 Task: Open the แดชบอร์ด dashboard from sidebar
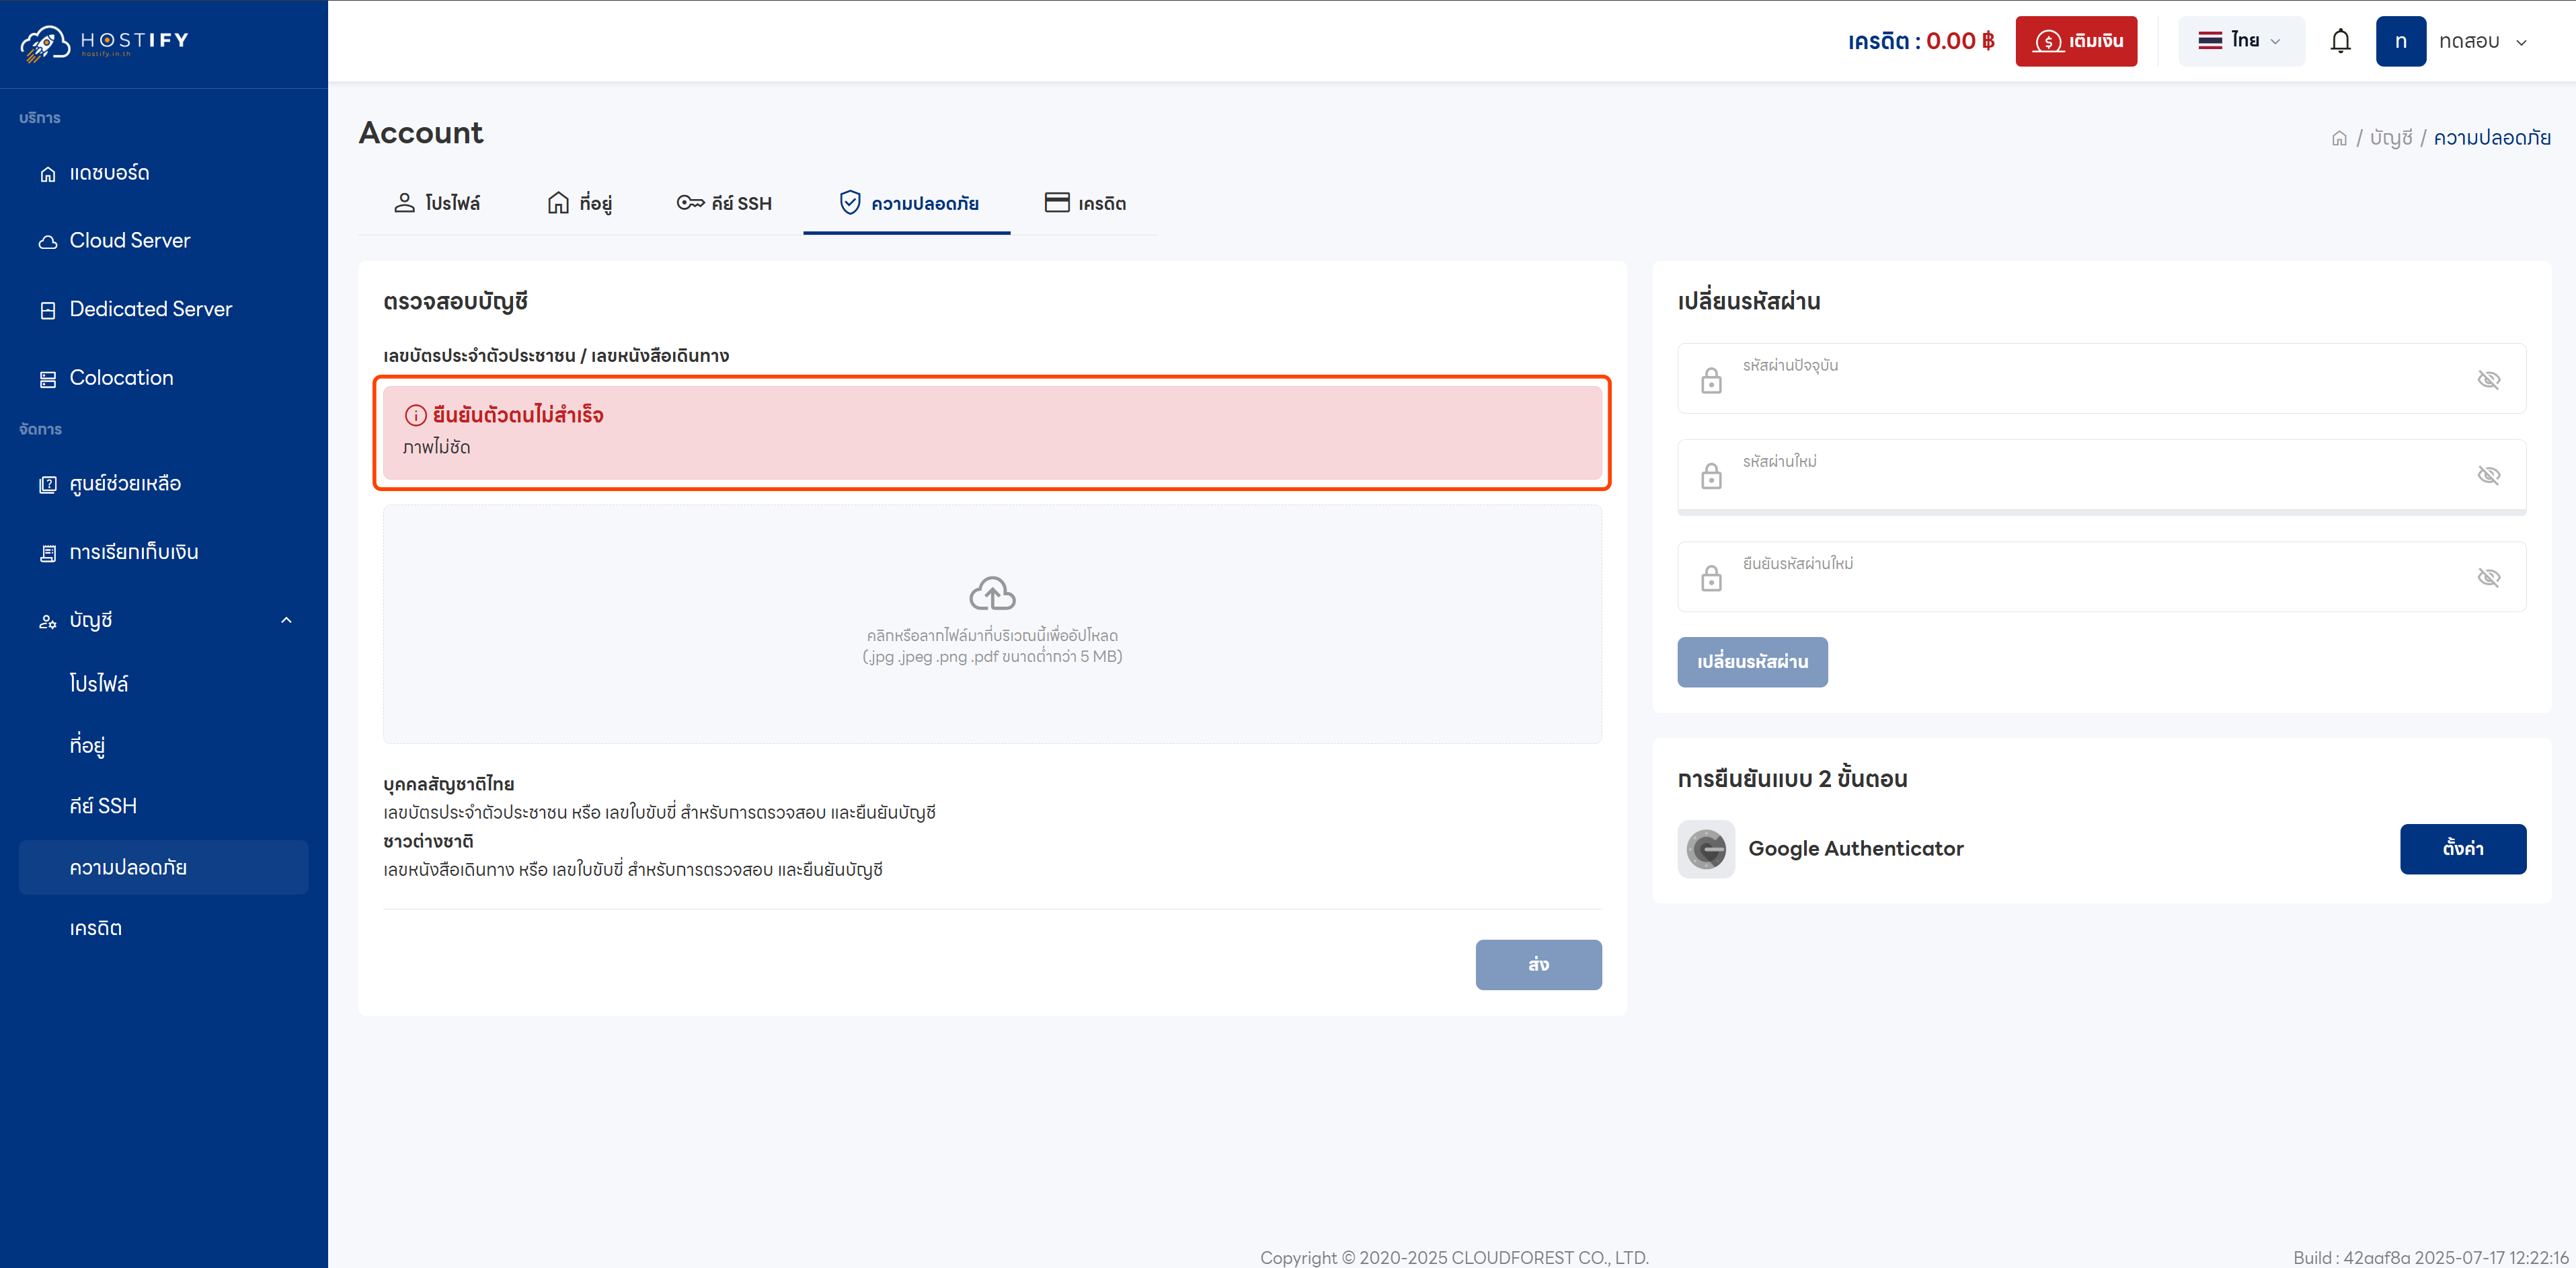pyautogui.click(x=109, y=172)
